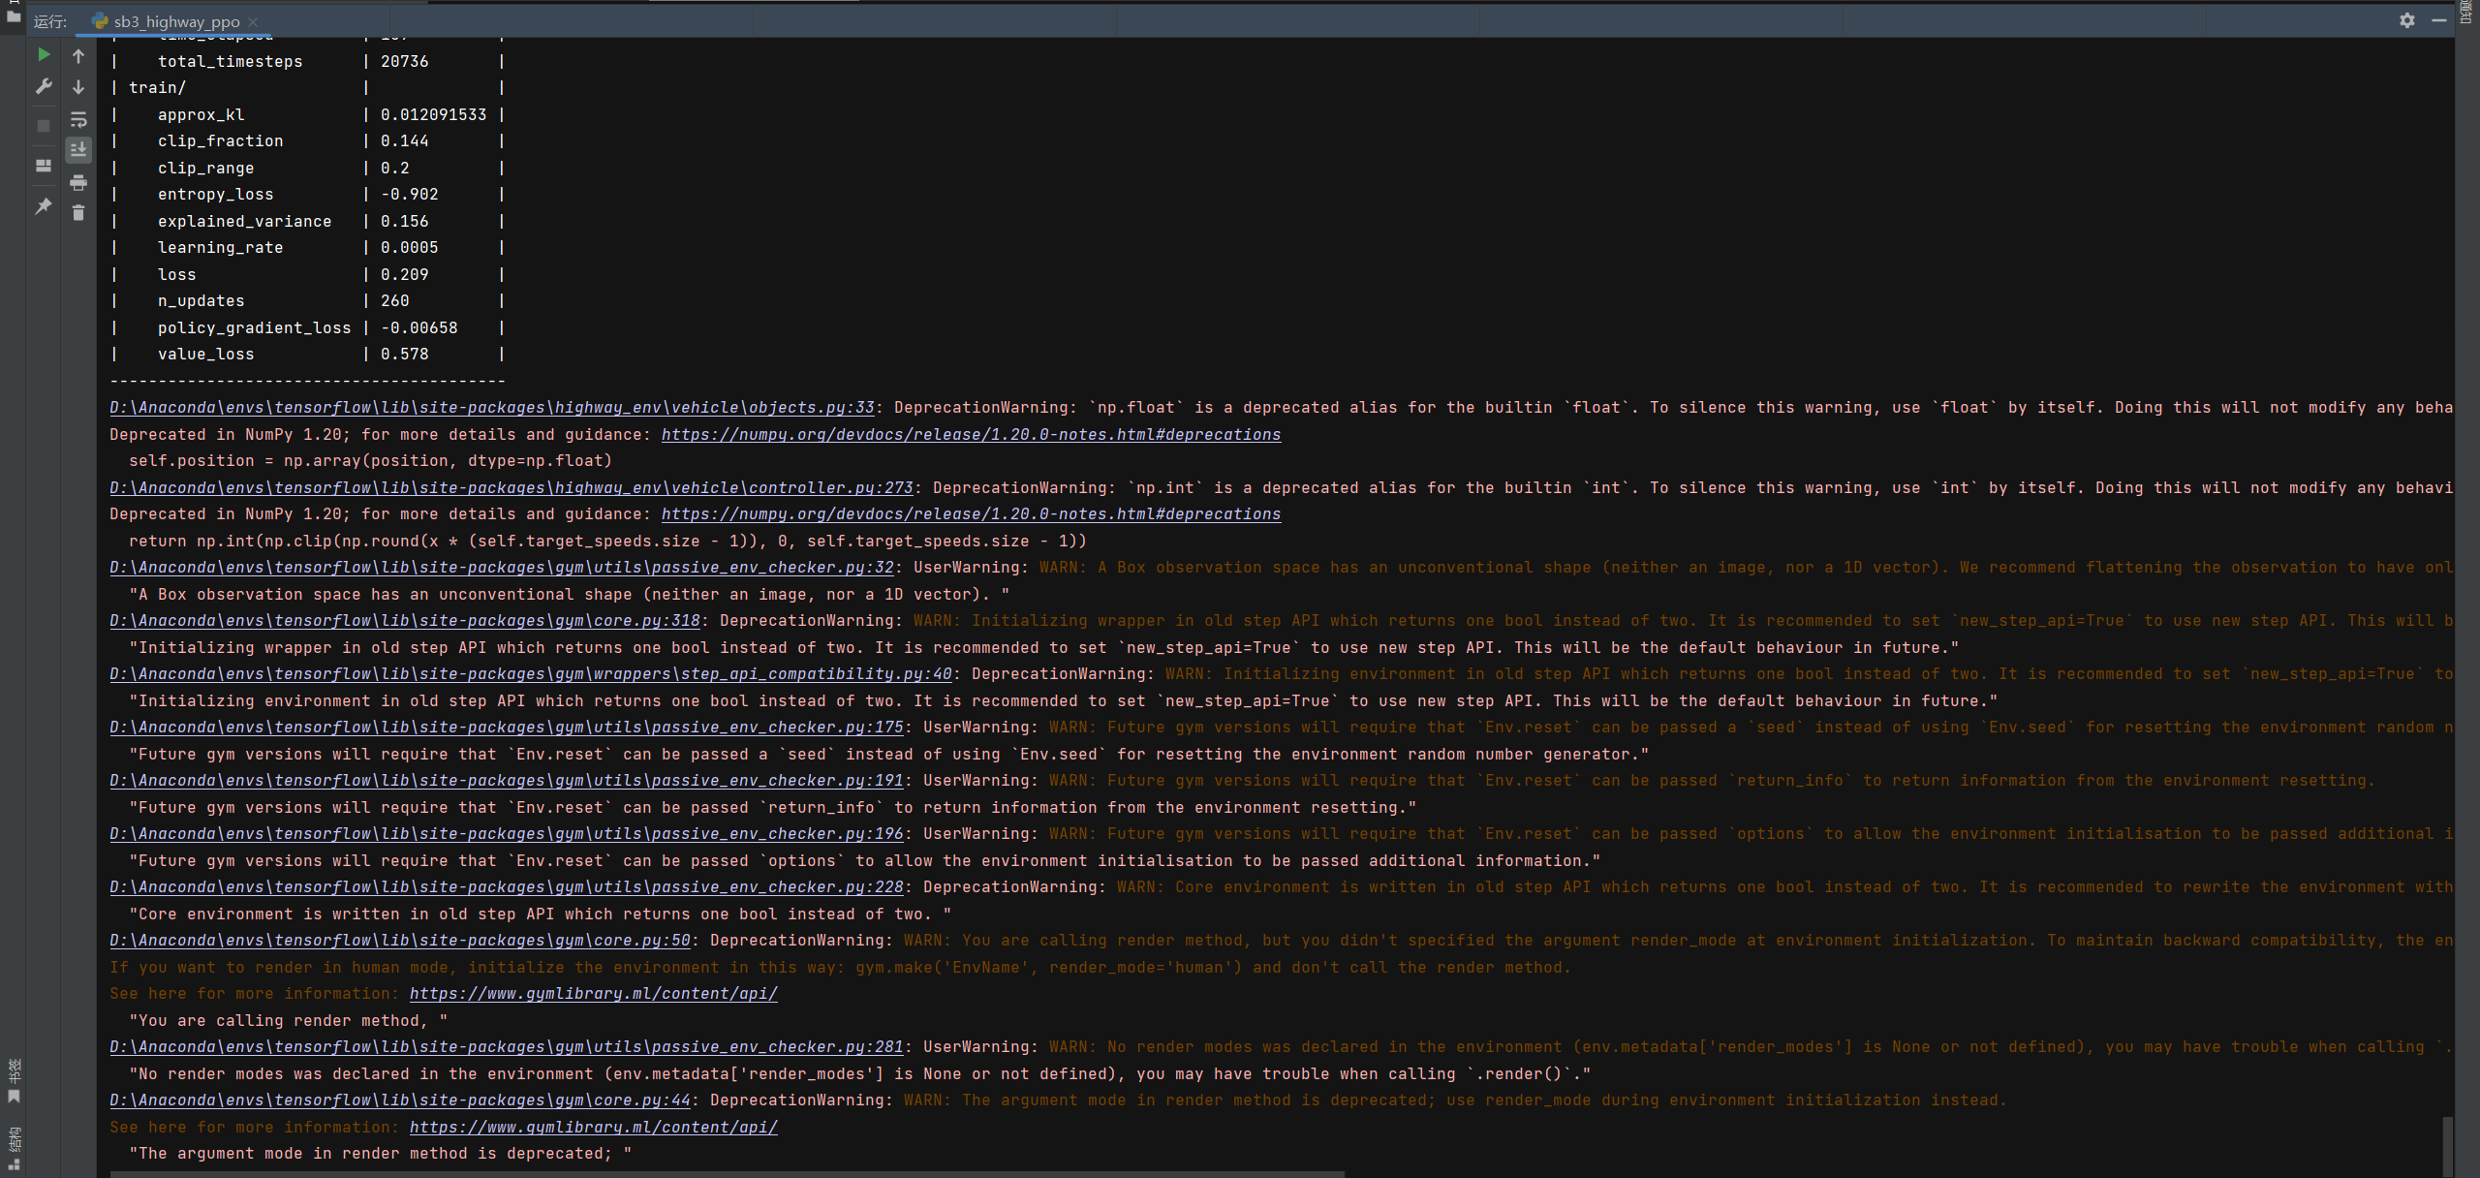Open the console settings gear
The image size is (2480, 1178).
[x=2408, y=20]
